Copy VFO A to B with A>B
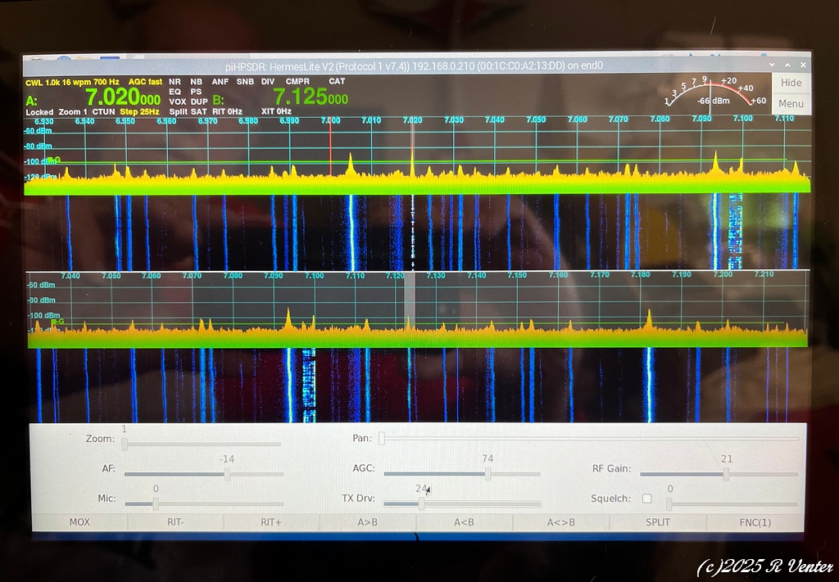 tap(368, 522)
